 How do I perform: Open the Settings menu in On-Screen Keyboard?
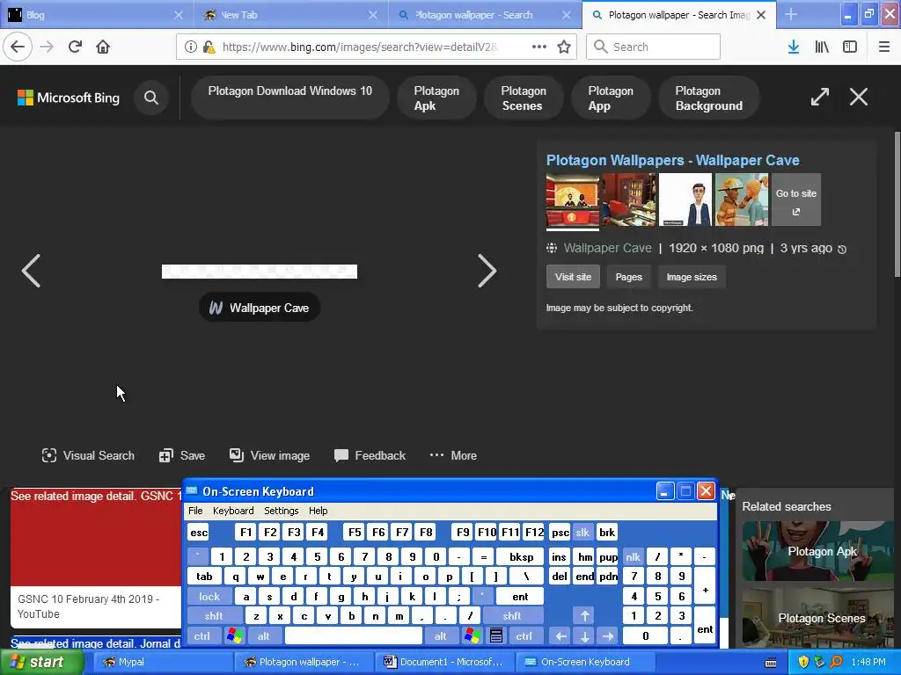coord(281,511)
